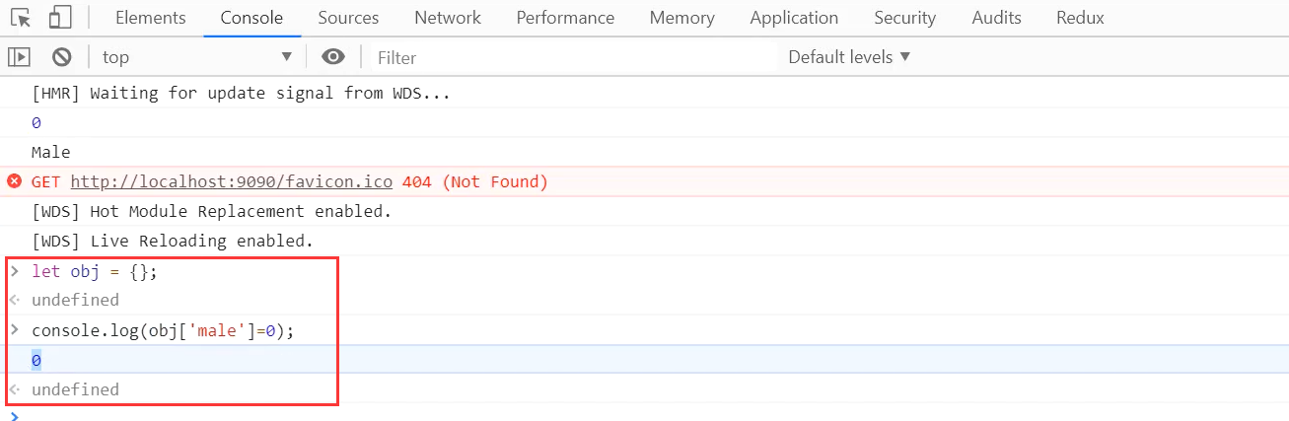1289x421 pixels.
Task: Open the localhost:9090/favicon.ico link
Action: coord(231,181)
